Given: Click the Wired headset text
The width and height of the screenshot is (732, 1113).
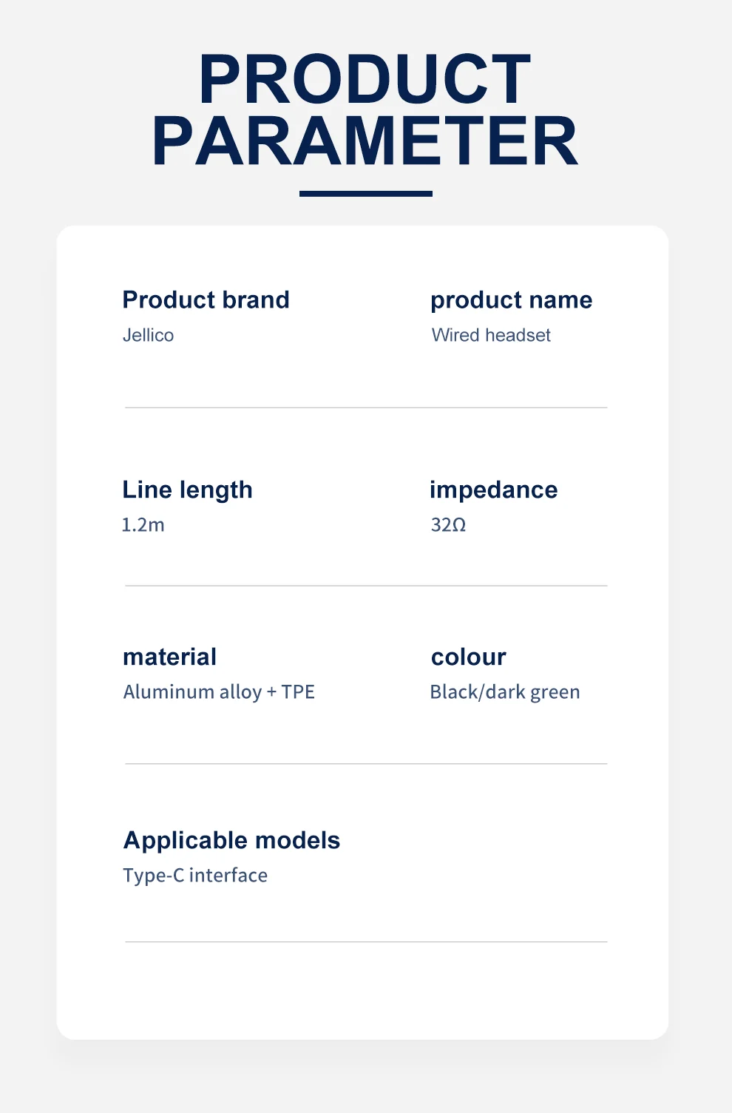Looking at the screenshot, I should (x=491, y=335).
